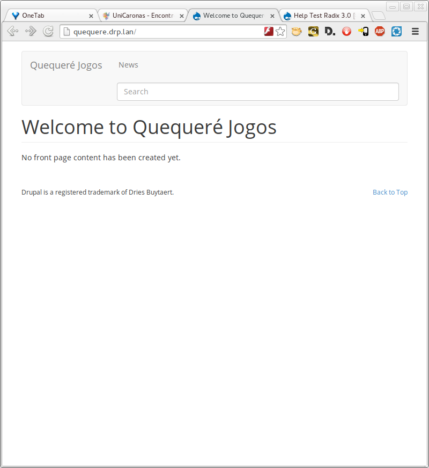Click the Quequeré Jogos site title
The image size is (429, 468).
[x=66, y=65]
